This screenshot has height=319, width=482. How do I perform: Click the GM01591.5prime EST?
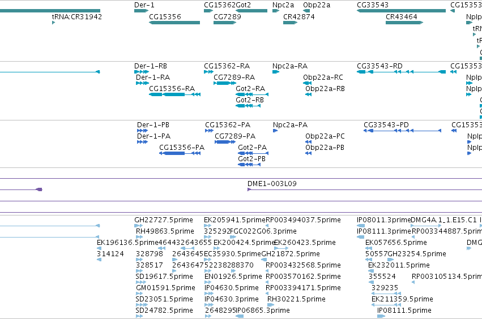tap(139, 294)
